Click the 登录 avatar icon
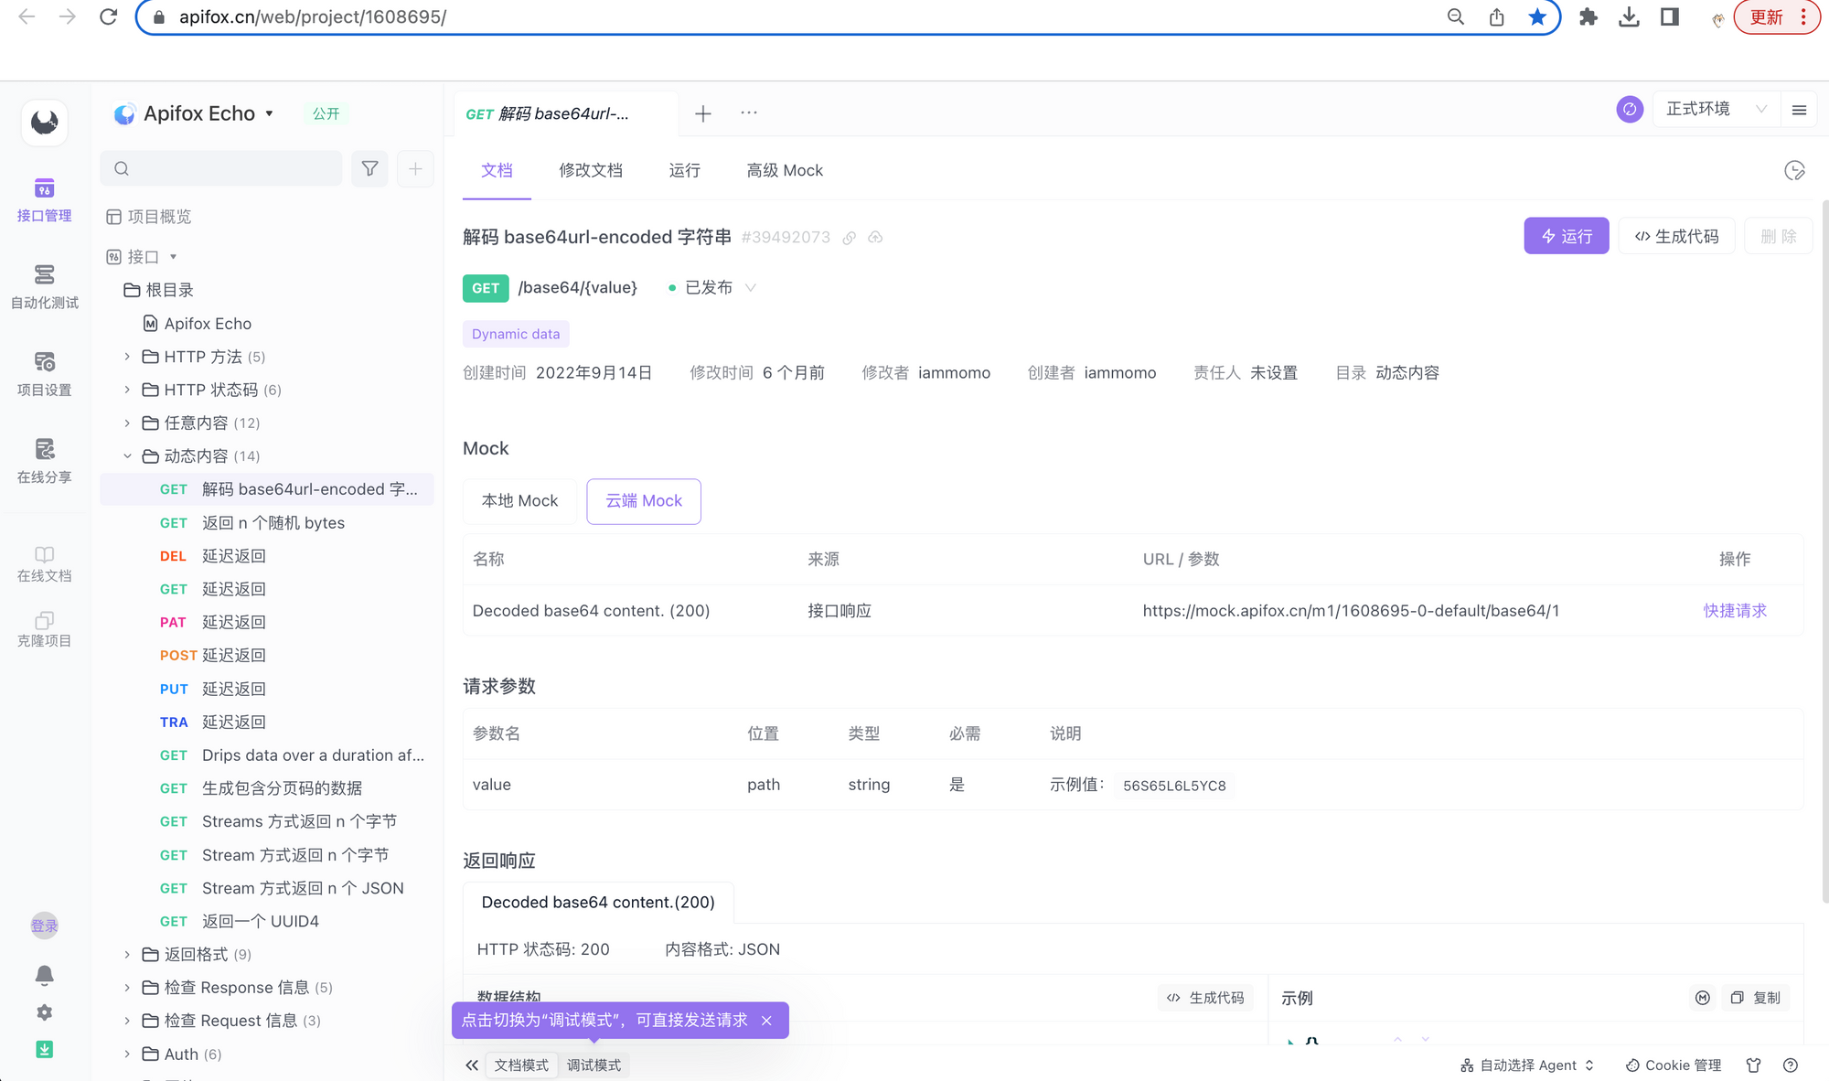 [44, 926]
